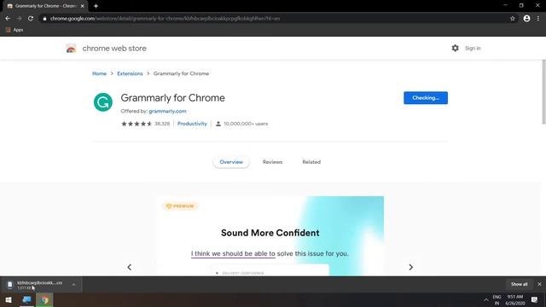View site security lock info
This screenshot has height=307, width=546.
point(44,19)
